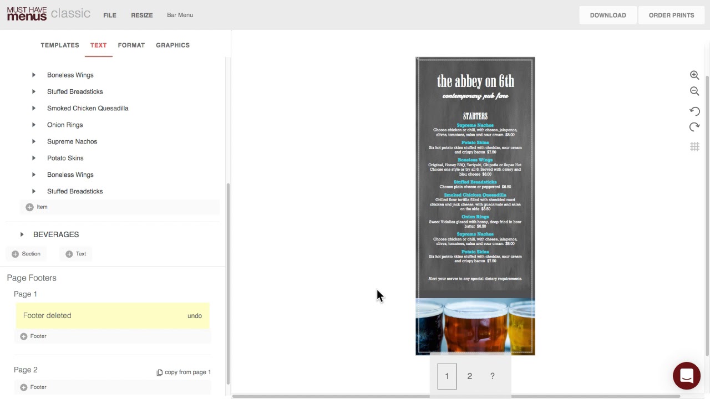Viewport: 710px width, 399px height.
Task: Open the Format tab
Action: [131, 45]
